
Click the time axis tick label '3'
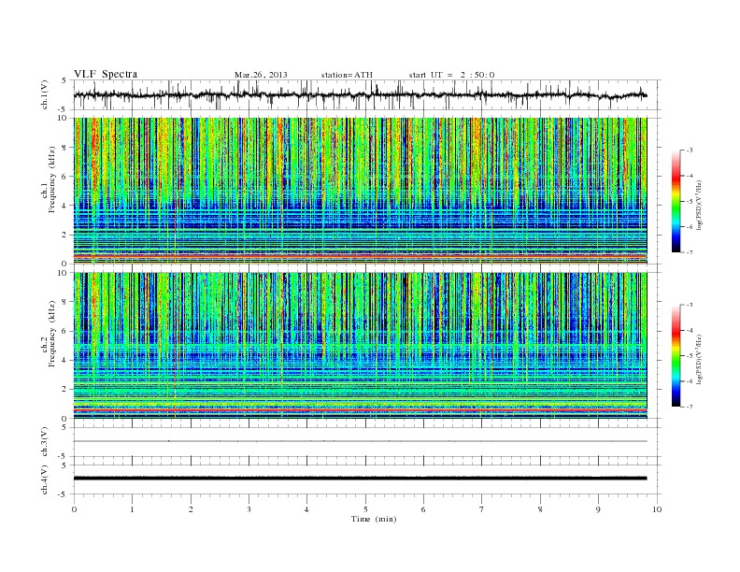pyautogui.click(x=249, y=509)
